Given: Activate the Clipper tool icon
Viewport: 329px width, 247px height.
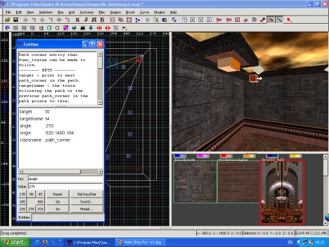Looking at the screenshot, I should [x=138, y=20].
